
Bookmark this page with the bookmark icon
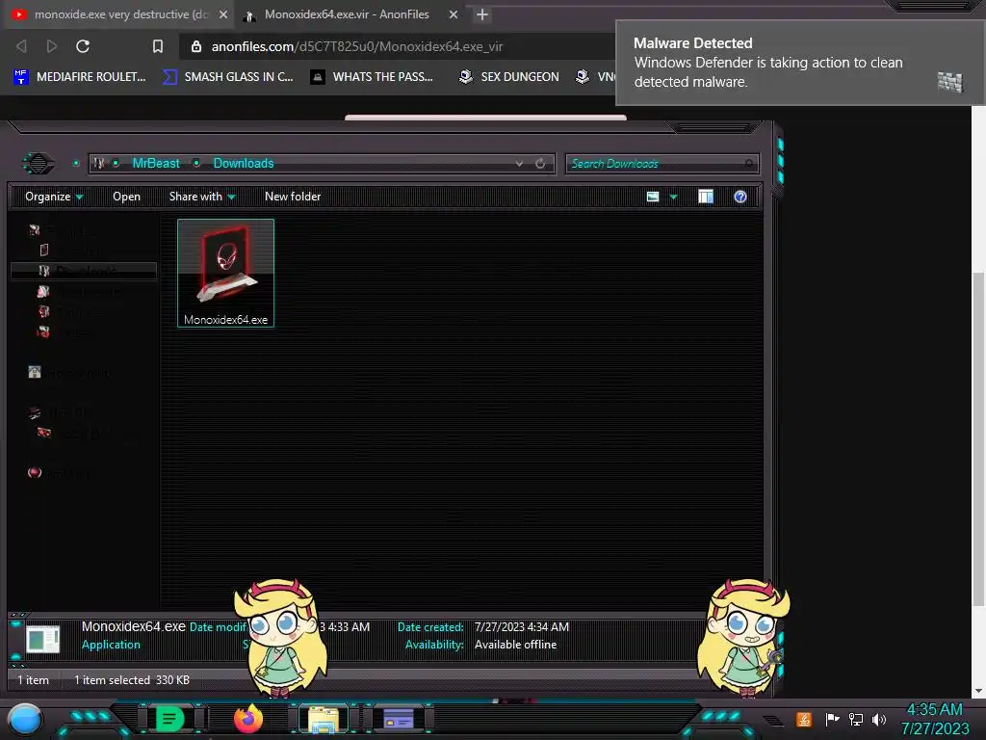[158, 46]
